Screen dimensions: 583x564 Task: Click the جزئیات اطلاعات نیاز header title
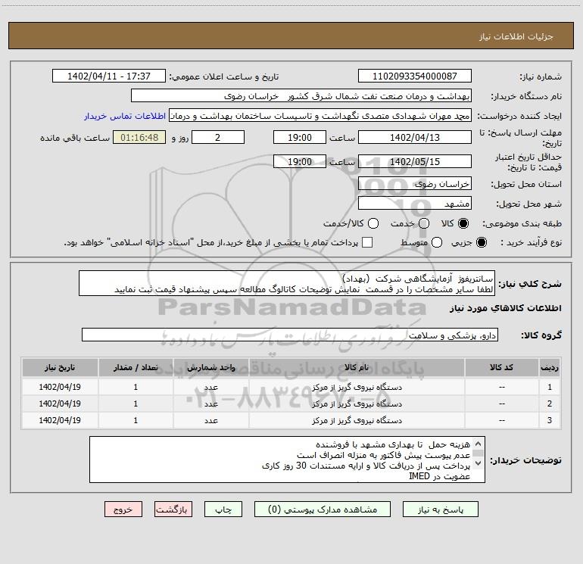point(516,36)
